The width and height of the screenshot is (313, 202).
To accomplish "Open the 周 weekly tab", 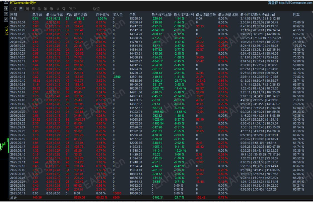I will click(x=27, y=9).
